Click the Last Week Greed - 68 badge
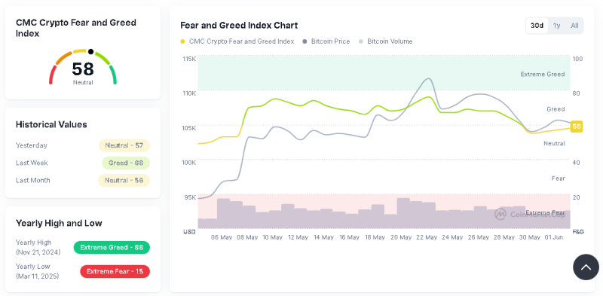 [x=126, y=163]
